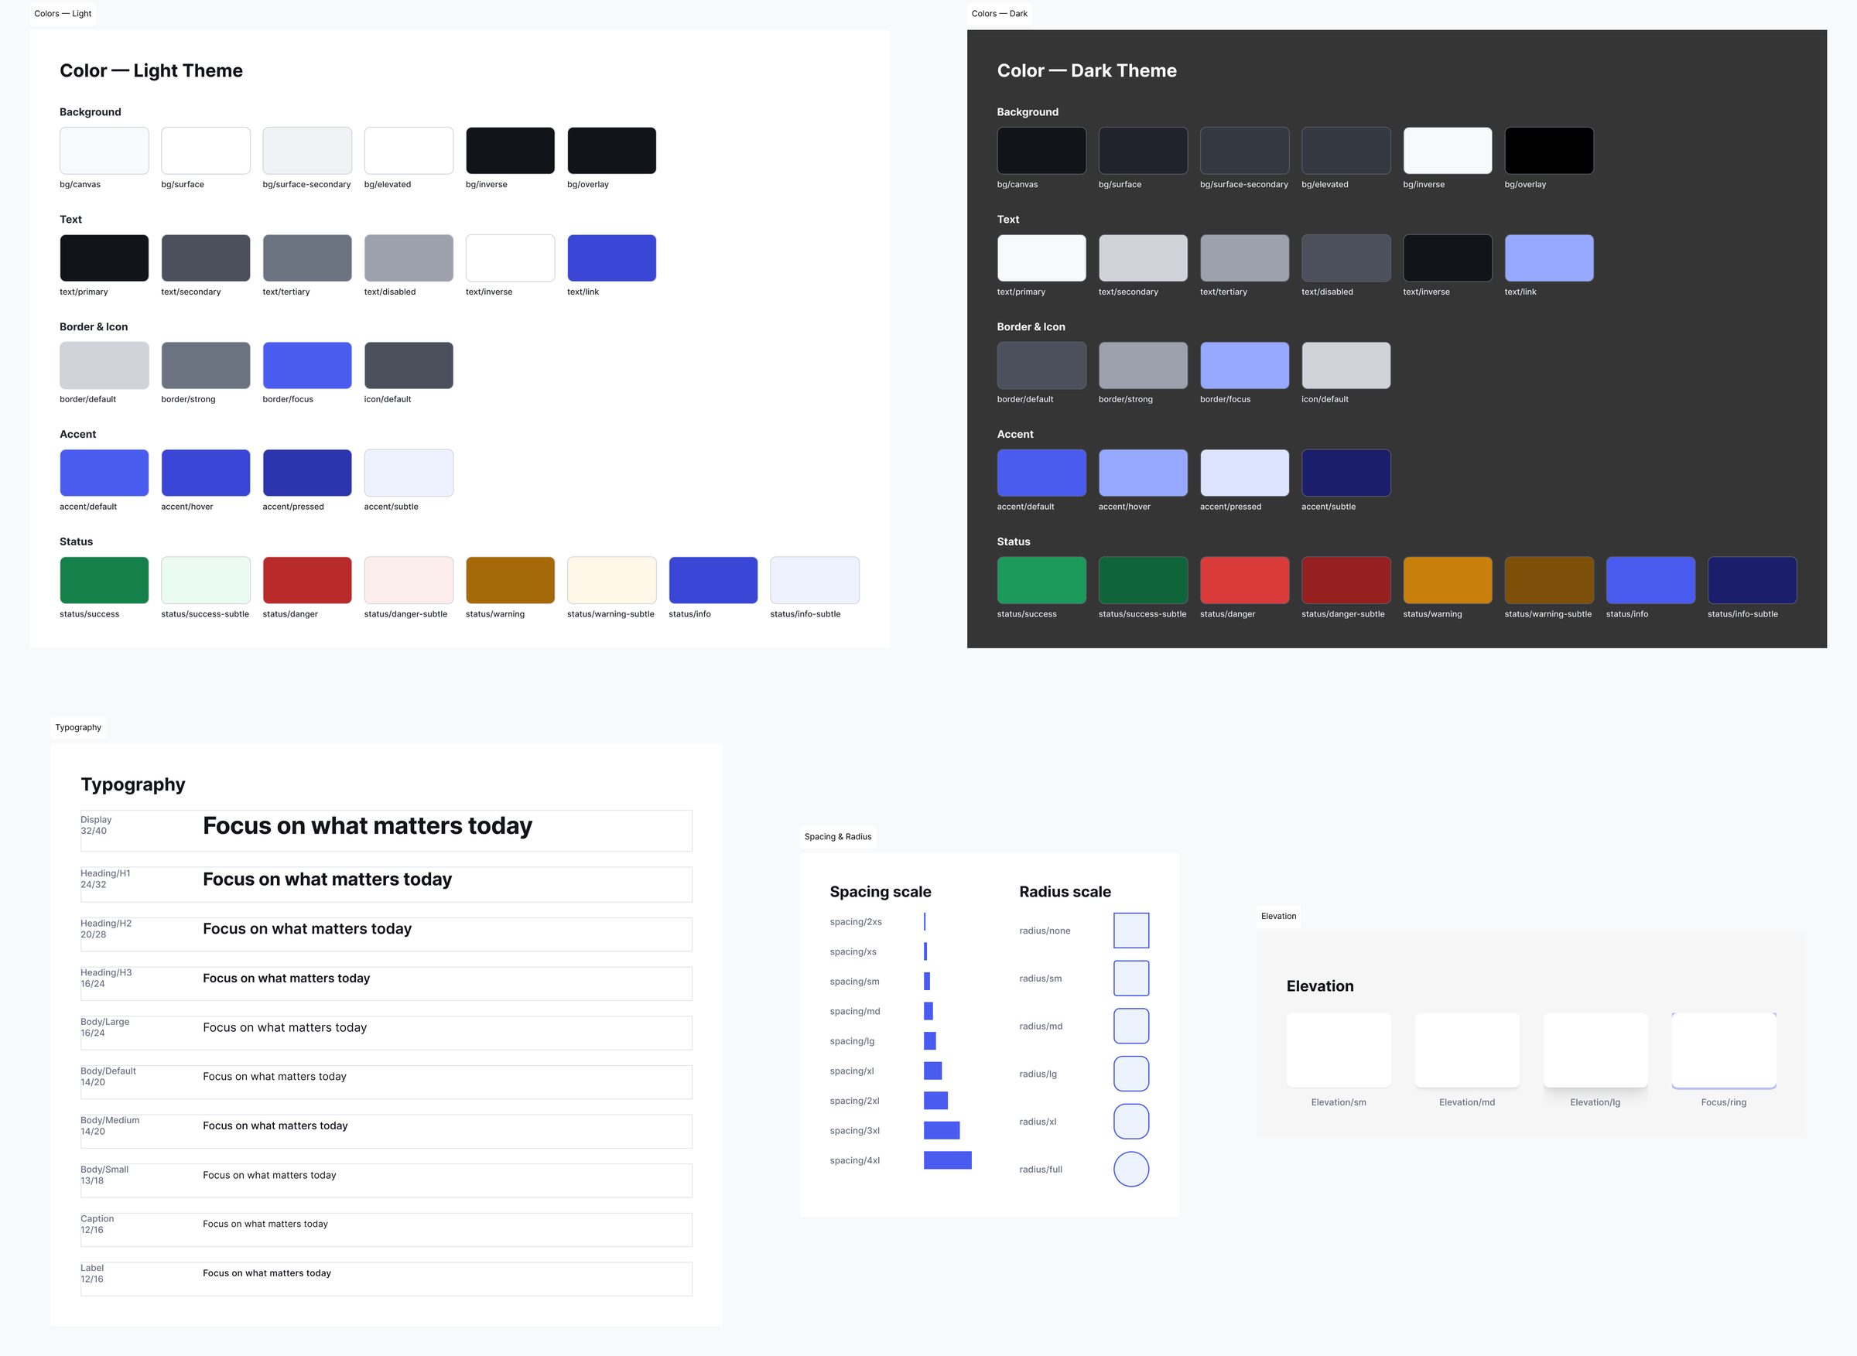Click the Color — Dark Theme heading
The image size is (1857, 1356).
coord(1087,70)
